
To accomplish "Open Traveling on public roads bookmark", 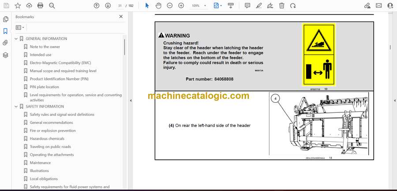I will click(x=50, y=147).
